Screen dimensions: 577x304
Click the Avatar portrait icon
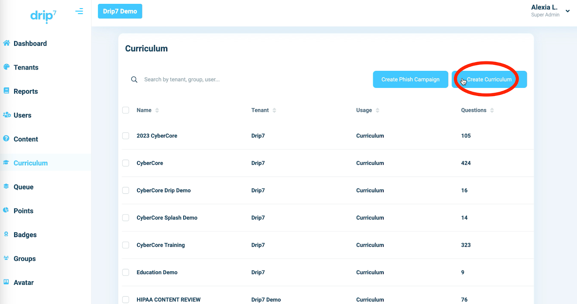(x=6, y=282)
